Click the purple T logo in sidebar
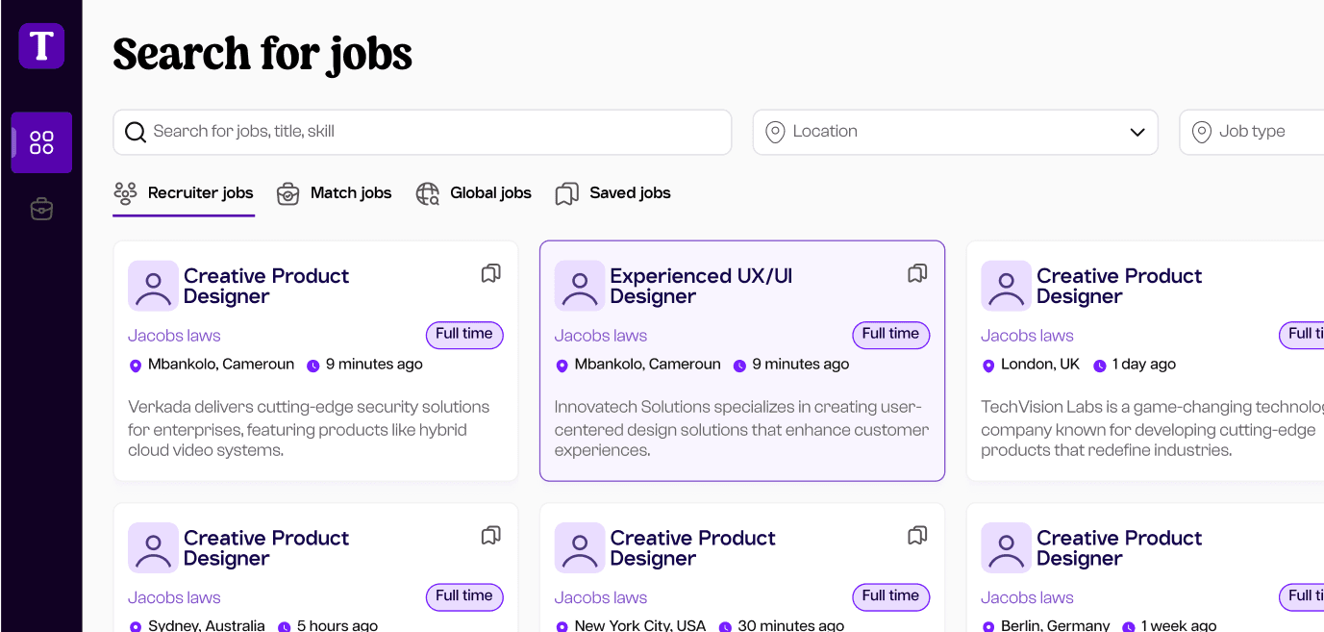Image resolution: width=1324 pixels, height=632 pixels. click(x=41, y=46)
